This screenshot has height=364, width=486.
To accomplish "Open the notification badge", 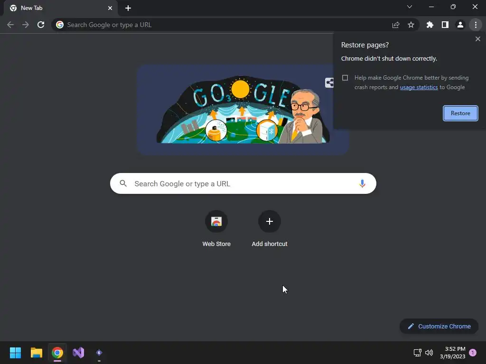I will [473, 353].
